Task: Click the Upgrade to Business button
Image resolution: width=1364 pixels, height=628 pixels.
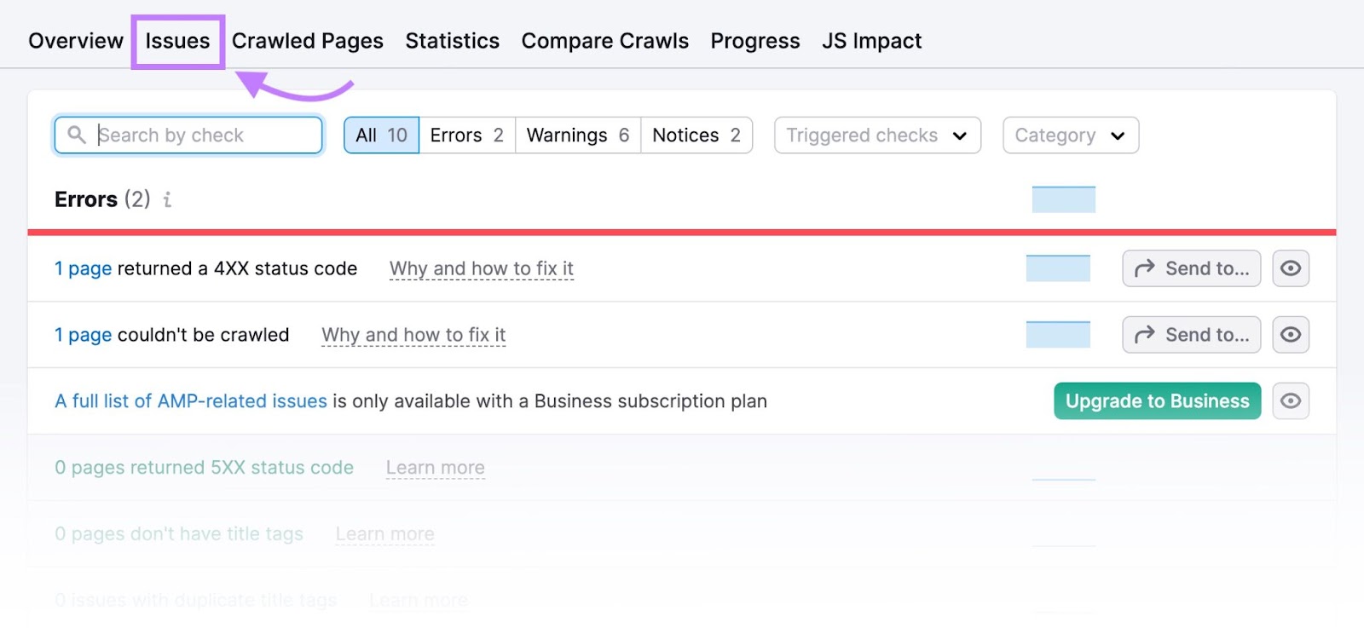Action: [x=1157, y=400]
